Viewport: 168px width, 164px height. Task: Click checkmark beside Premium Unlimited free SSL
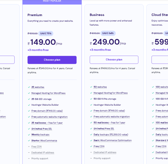29,129
